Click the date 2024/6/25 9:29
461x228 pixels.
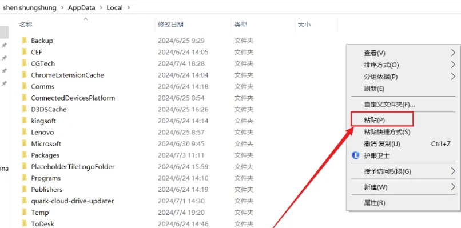pyautogui.click(x=181, y=41)
